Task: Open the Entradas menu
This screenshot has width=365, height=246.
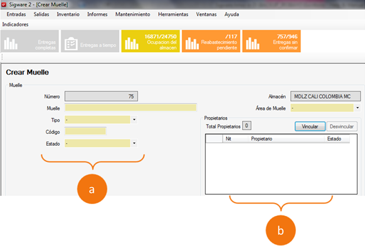Action: (x=16, y=14)
